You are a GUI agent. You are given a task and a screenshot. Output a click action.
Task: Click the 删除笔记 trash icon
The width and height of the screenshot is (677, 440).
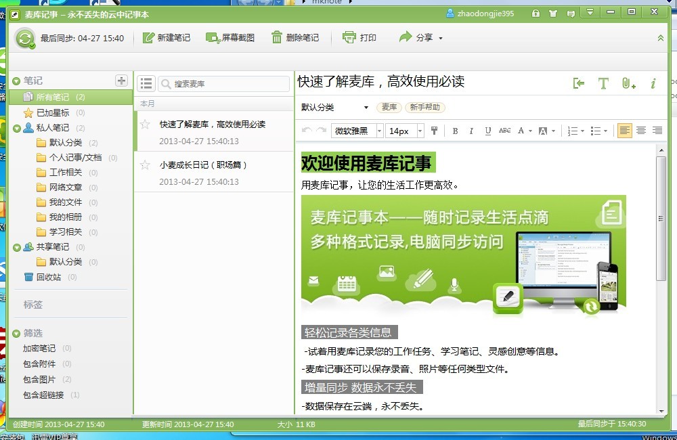pos(277,38)
